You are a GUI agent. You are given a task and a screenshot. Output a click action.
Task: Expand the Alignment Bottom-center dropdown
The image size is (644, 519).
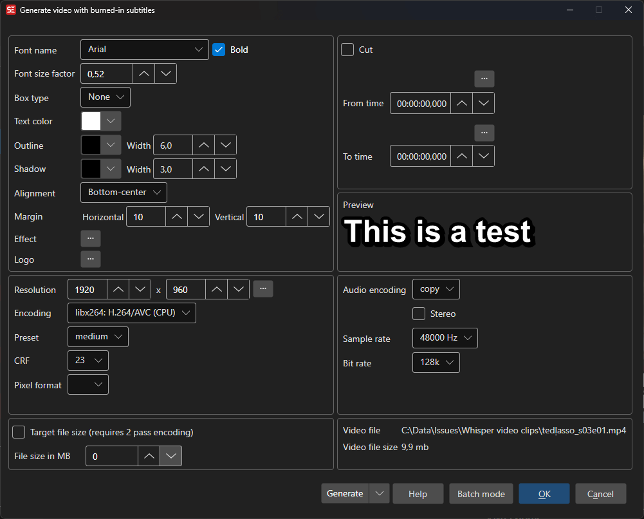click(x=124, y=192)
